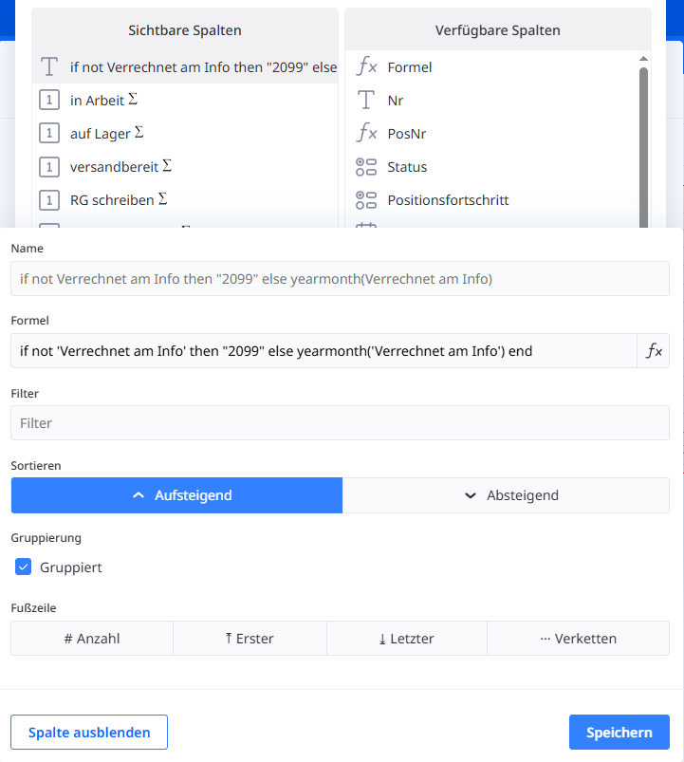
Task: Click the function icon beside Formel column
Action: 366,67
